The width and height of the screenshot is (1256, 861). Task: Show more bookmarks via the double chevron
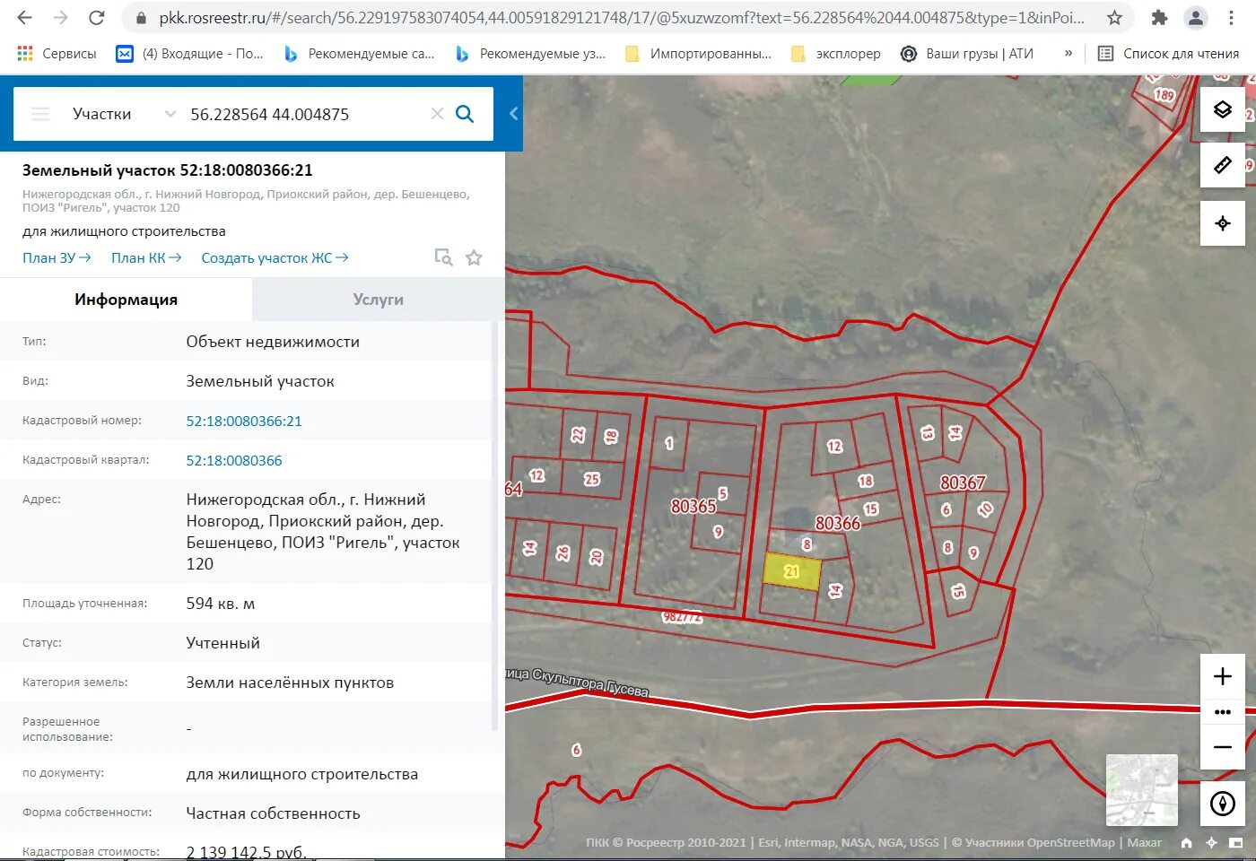click(x=1068, y=54)
